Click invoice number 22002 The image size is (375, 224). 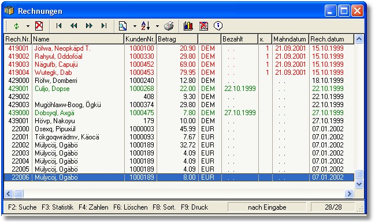pos(21,145)
